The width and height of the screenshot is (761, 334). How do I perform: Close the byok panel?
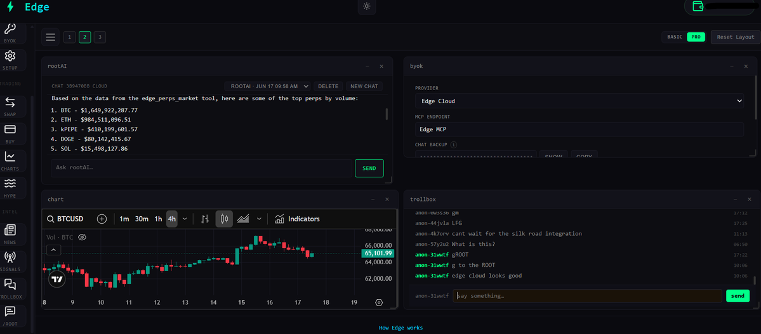746,66
